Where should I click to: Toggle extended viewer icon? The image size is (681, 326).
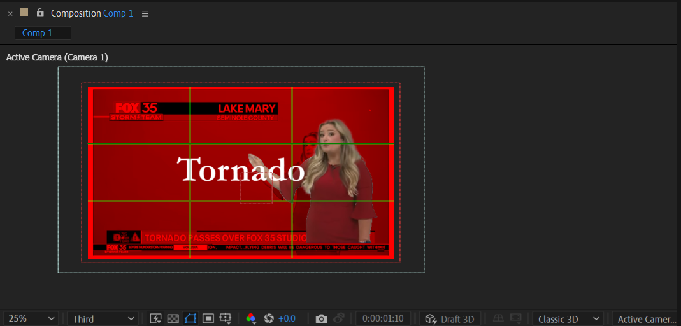click(x=515, y=318)
